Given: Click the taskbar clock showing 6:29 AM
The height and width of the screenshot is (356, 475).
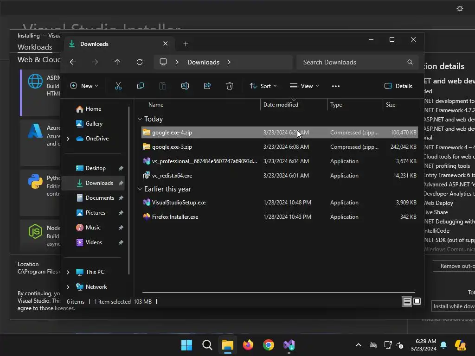Looking at the screenshot, I should coord(423,345).
